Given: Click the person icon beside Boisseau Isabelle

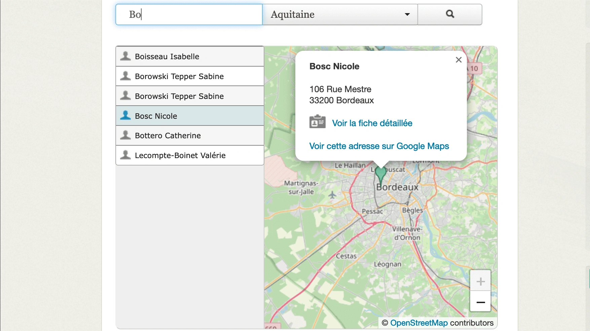Looking at the screenshot, I should 125,56.
